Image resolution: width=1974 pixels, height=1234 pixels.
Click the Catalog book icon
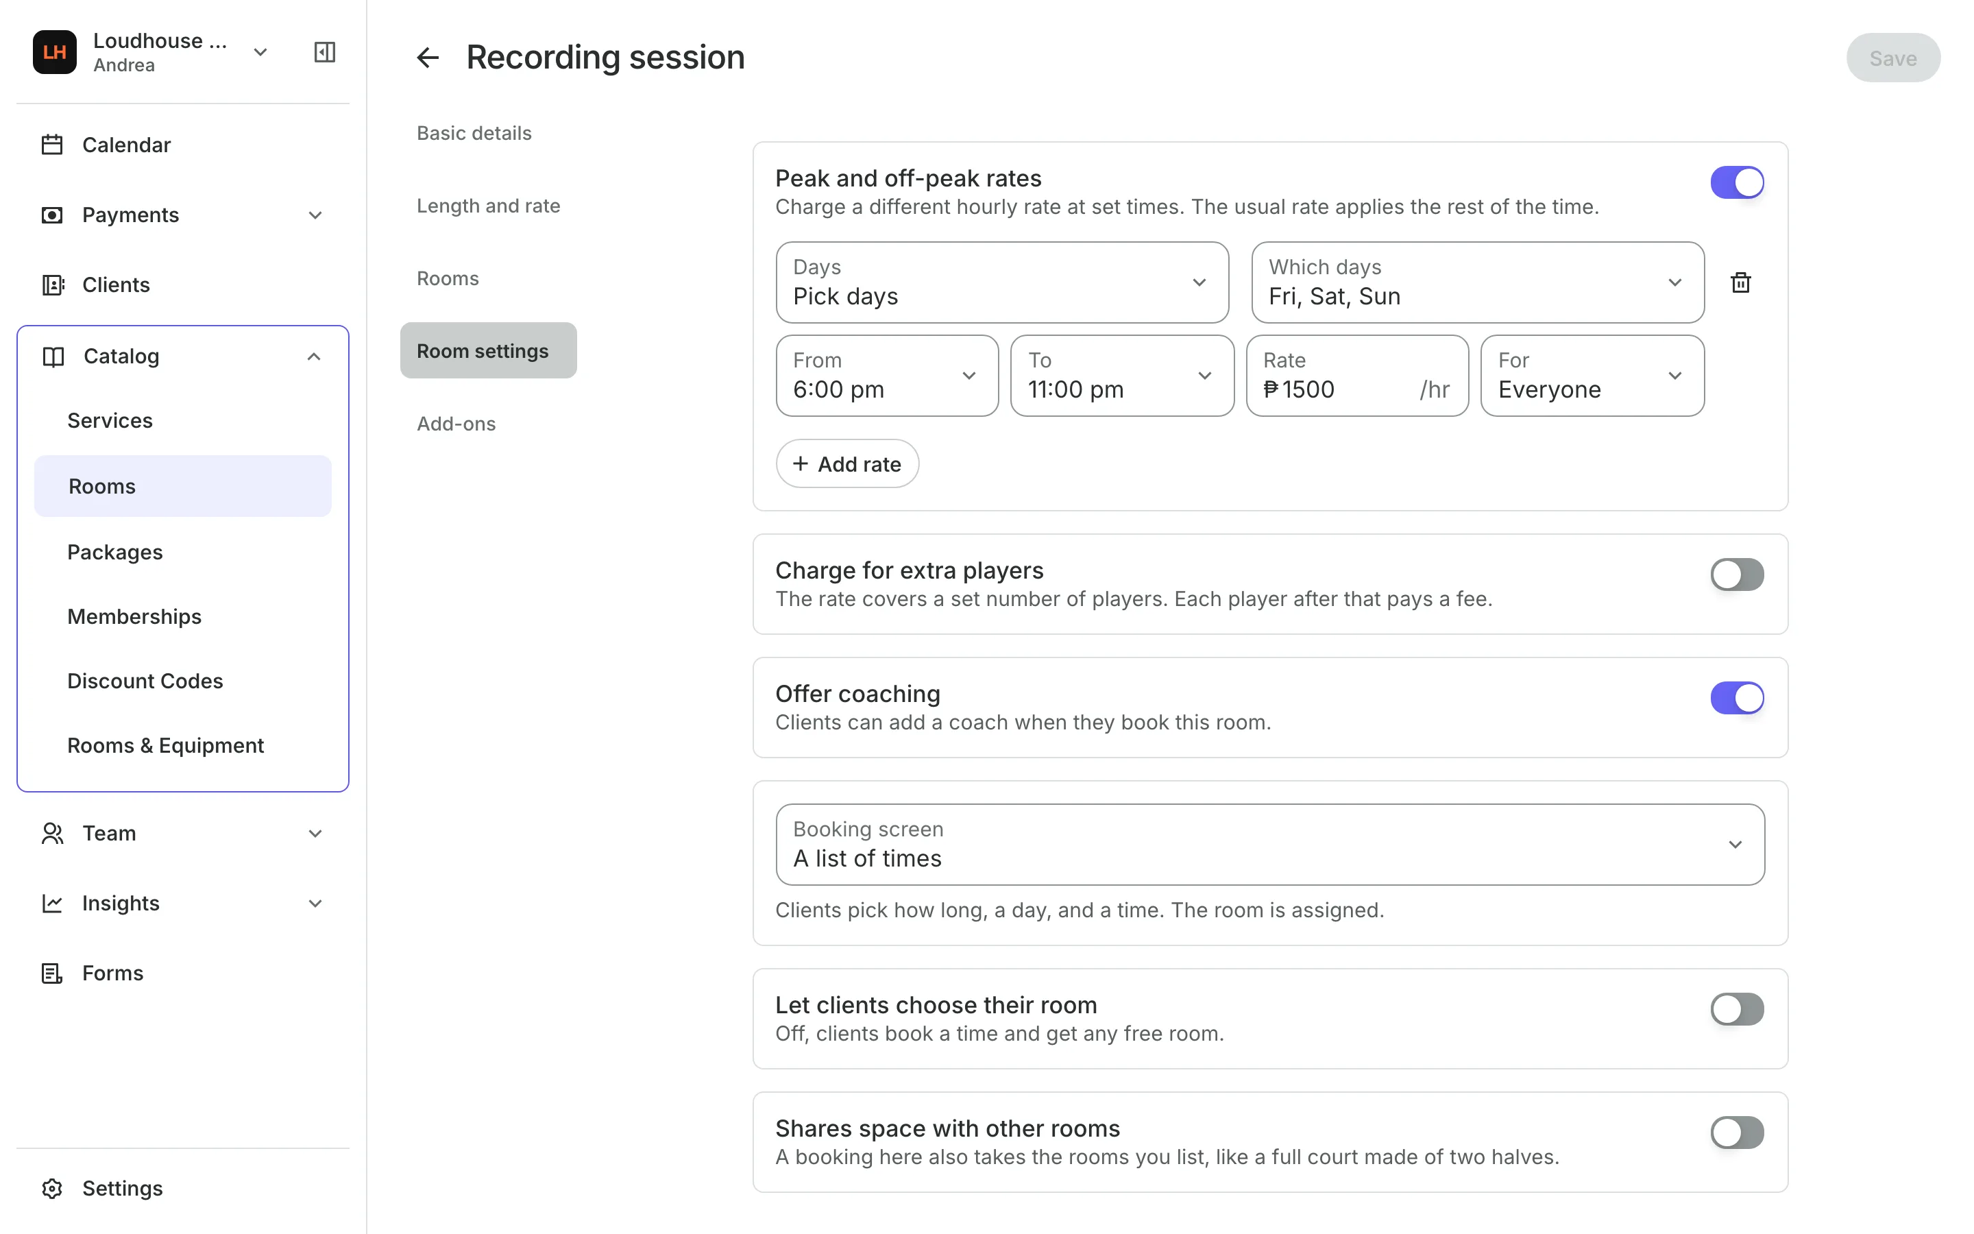click(54, 356)
